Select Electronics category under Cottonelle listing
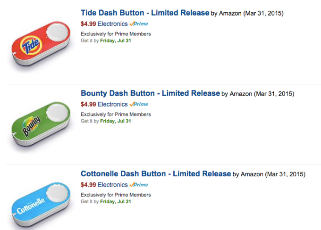This screenshot has height=230, width=321. click(112, 185)
